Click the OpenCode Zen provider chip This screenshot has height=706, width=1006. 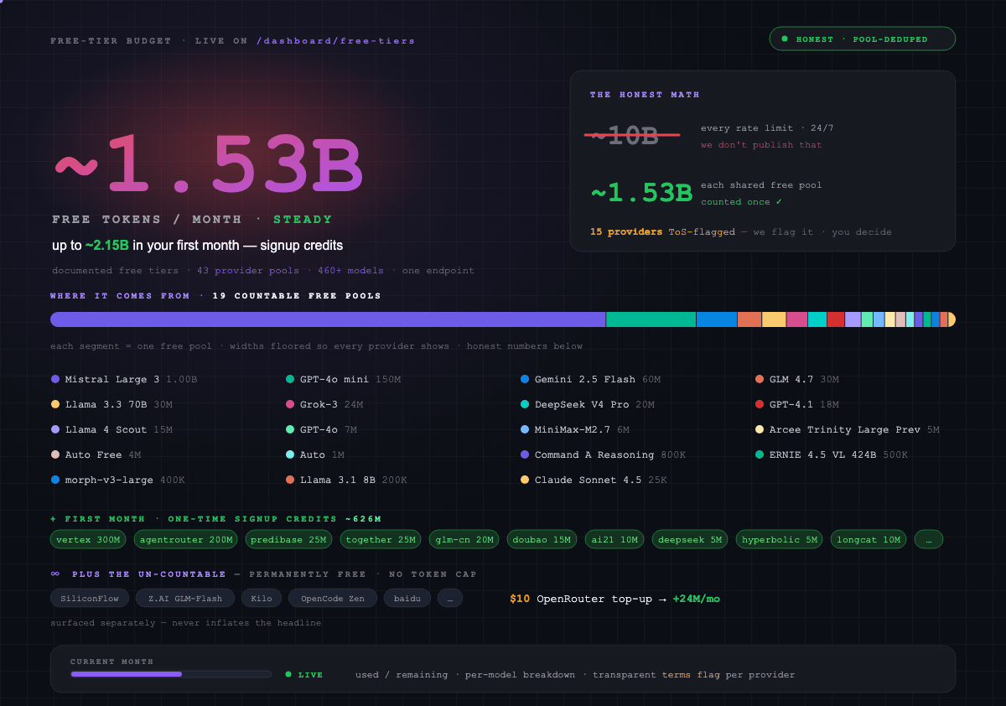(x=333, y=598)
